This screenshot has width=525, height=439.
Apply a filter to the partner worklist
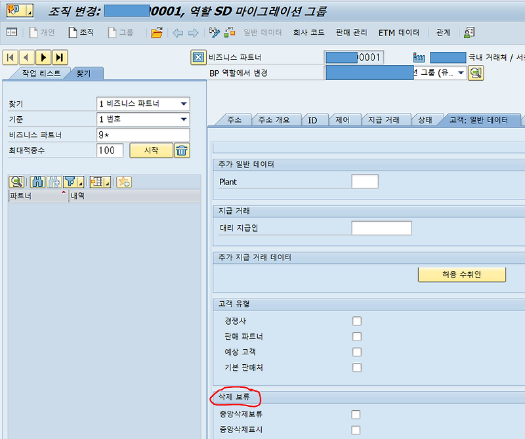pyautogui.click(x=68, y=182)
